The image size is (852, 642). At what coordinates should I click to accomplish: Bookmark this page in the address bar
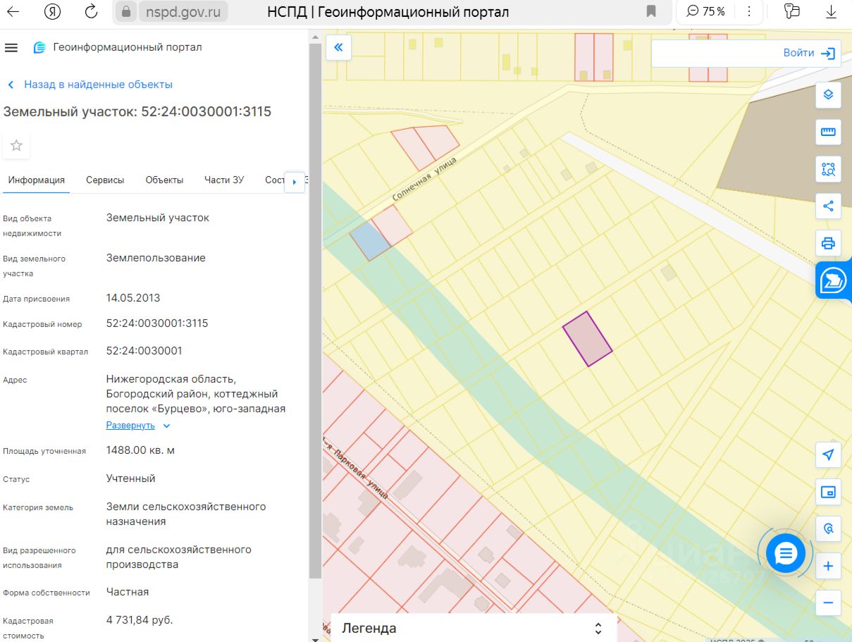point(651,11)
